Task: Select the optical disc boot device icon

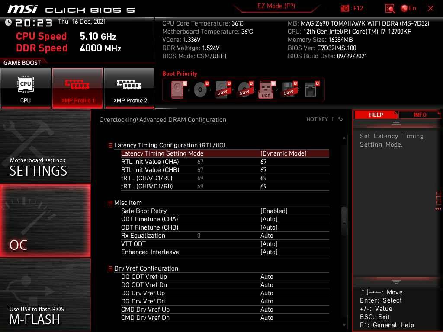Action: pyautogui.click(x=201, y=89)
